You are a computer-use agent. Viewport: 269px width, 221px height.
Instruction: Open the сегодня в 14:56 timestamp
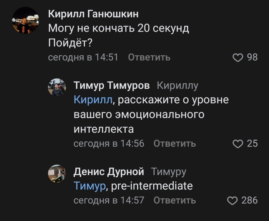pyautogui.click(x=109, y=143)
